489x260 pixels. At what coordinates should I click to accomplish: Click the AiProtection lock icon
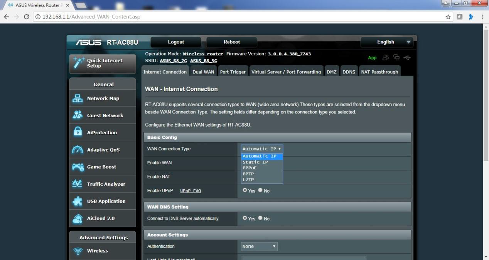click(78, 132)
